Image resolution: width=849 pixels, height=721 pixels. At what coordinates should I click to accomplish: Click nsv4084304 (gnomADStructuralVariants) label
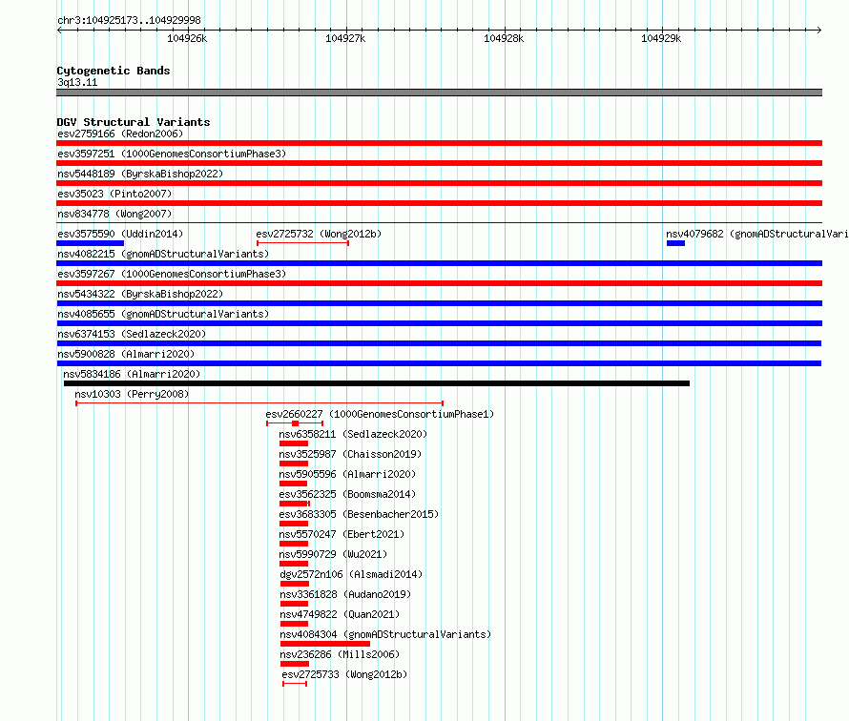coord(385,634)
